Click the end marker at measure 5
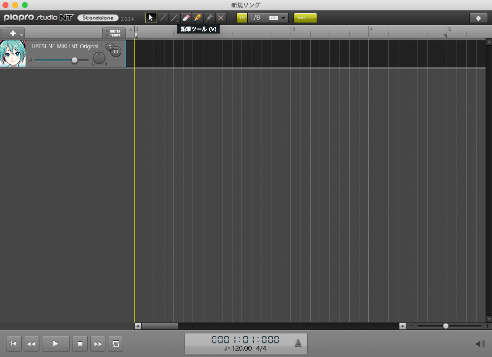This screenshot has height=357, width=492. tap(445, 35)
